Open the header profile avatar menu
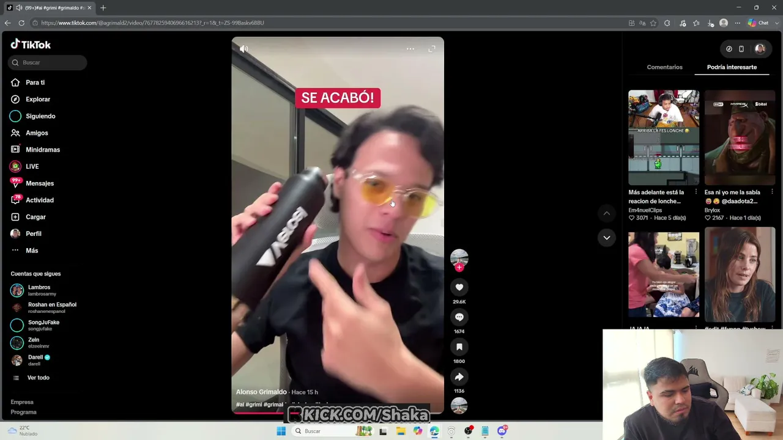This screenshot has height=440, width=783. pos(760,49)
